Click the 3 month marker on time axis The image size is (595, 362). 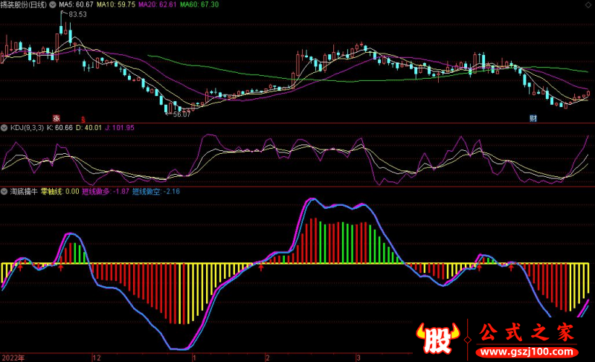358,358
